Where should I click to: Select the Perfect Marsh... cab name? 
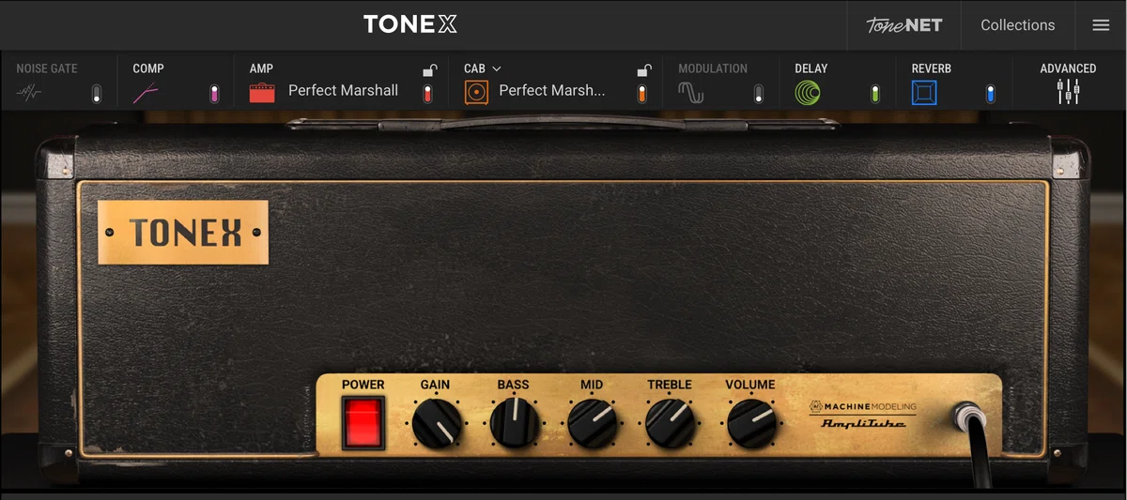pos(552,91)
